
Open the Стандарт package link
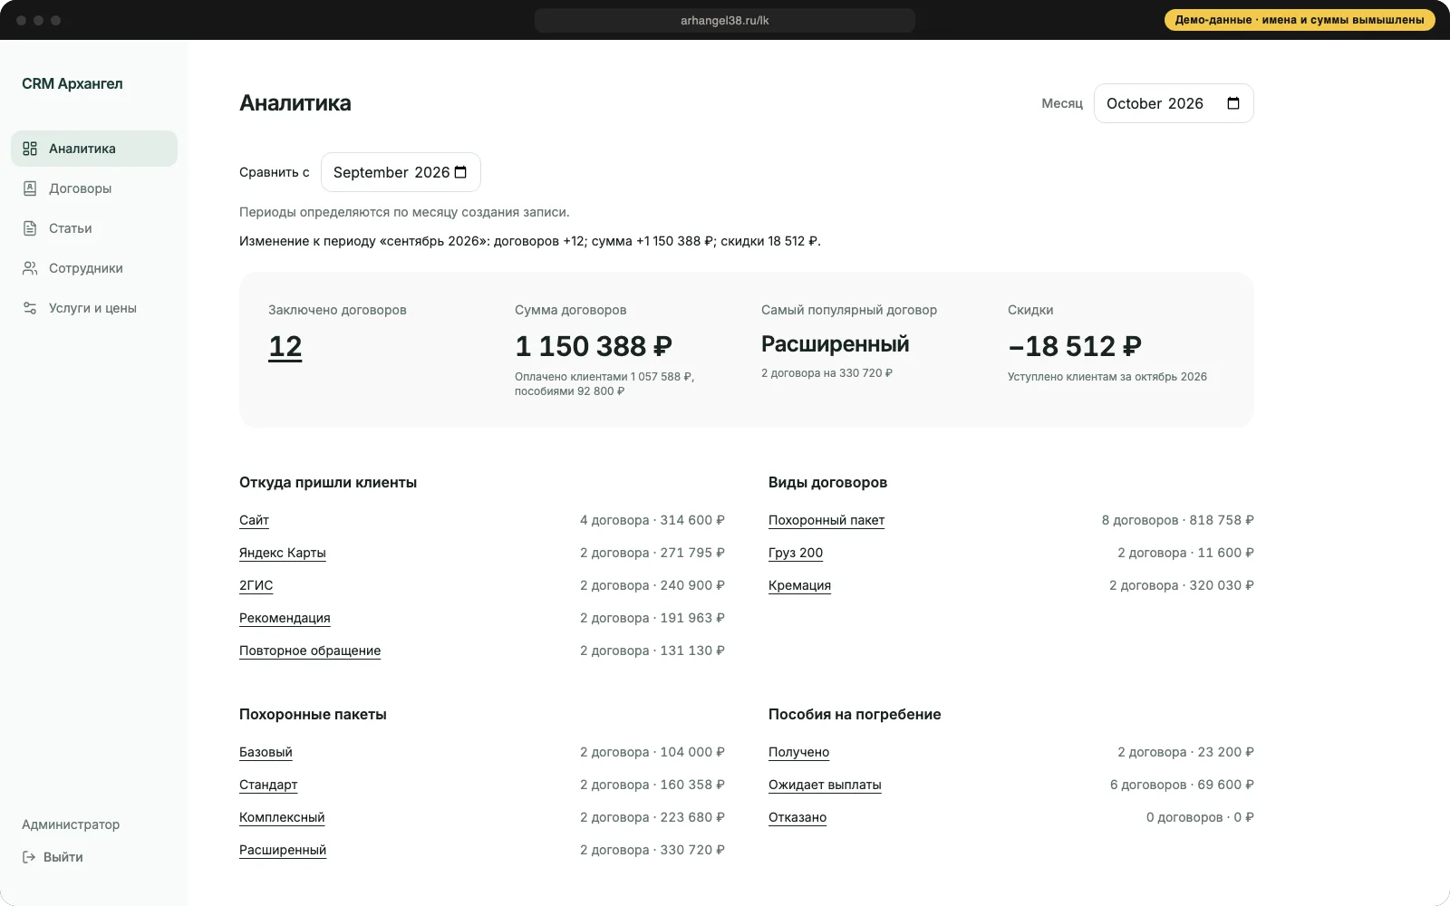point(268,785)
